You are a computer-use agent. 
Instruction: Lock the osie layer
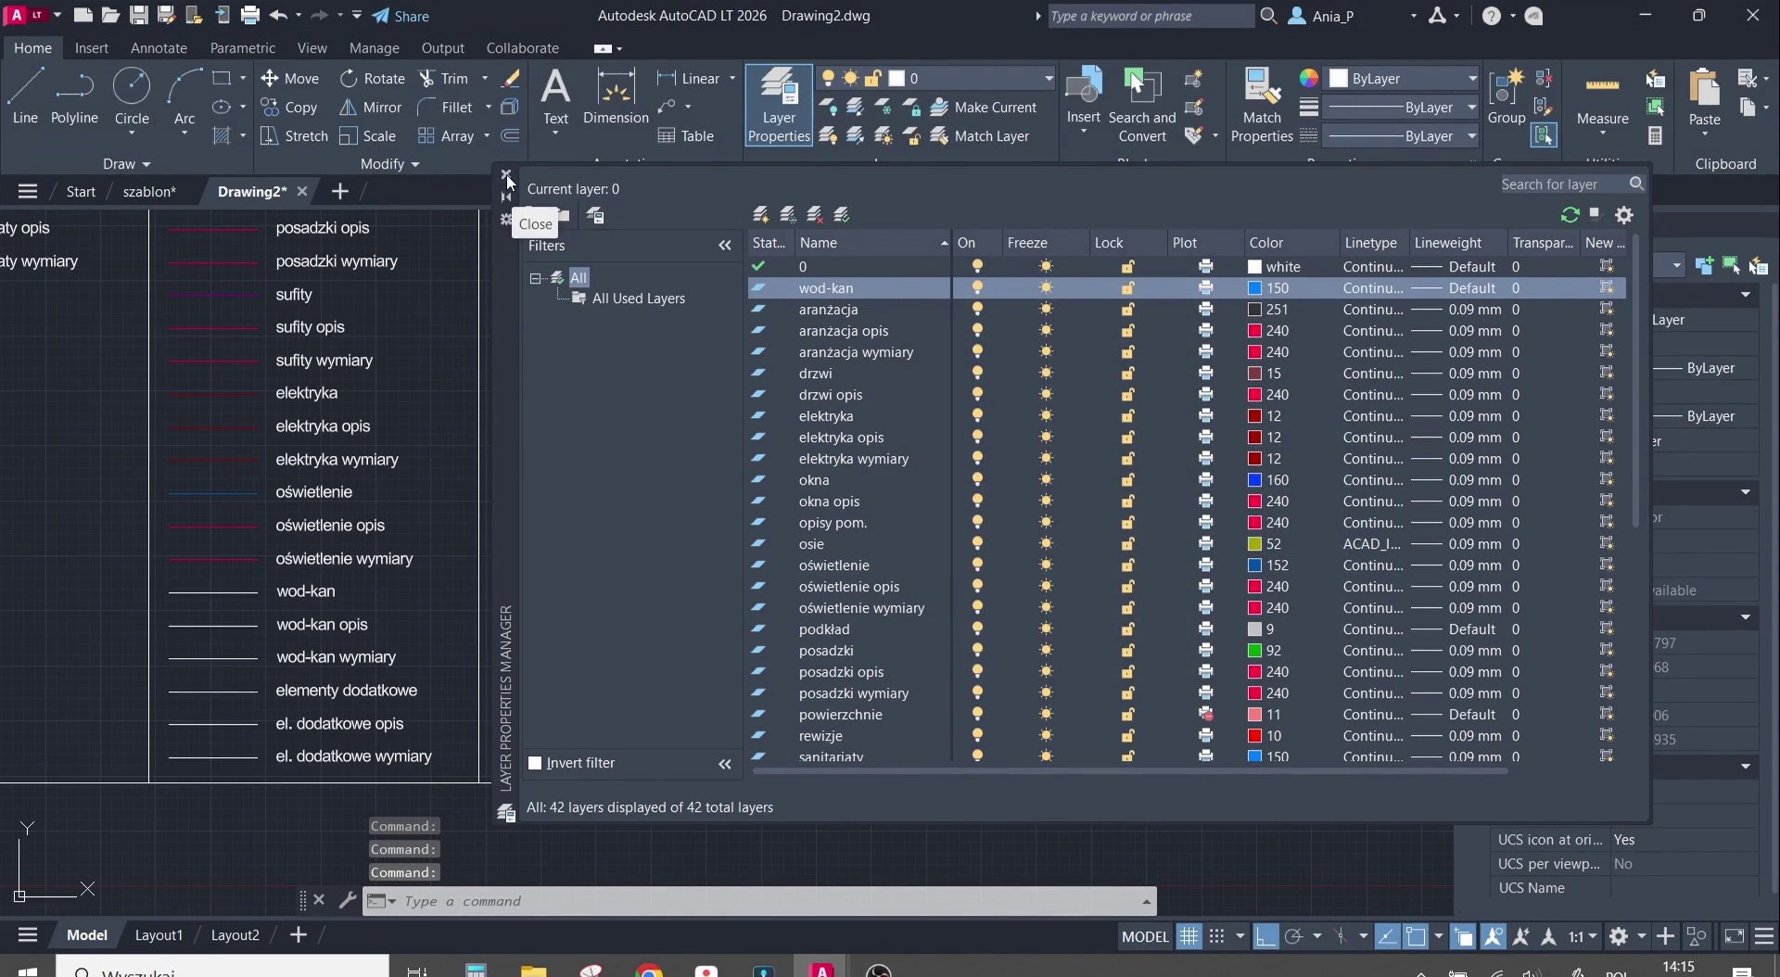point(1127,544)
